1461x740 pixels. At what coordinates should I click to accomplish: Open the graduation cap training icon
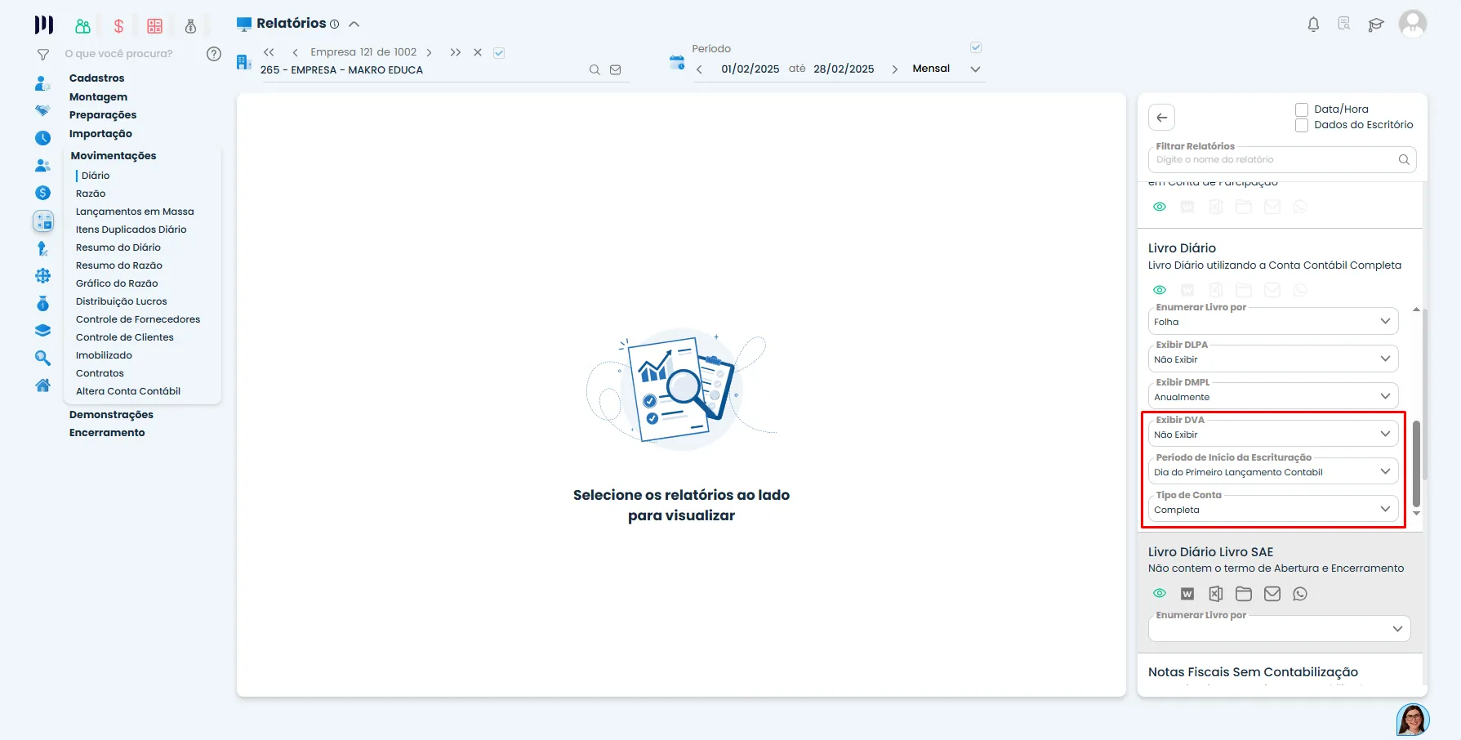click(1376, 25)
